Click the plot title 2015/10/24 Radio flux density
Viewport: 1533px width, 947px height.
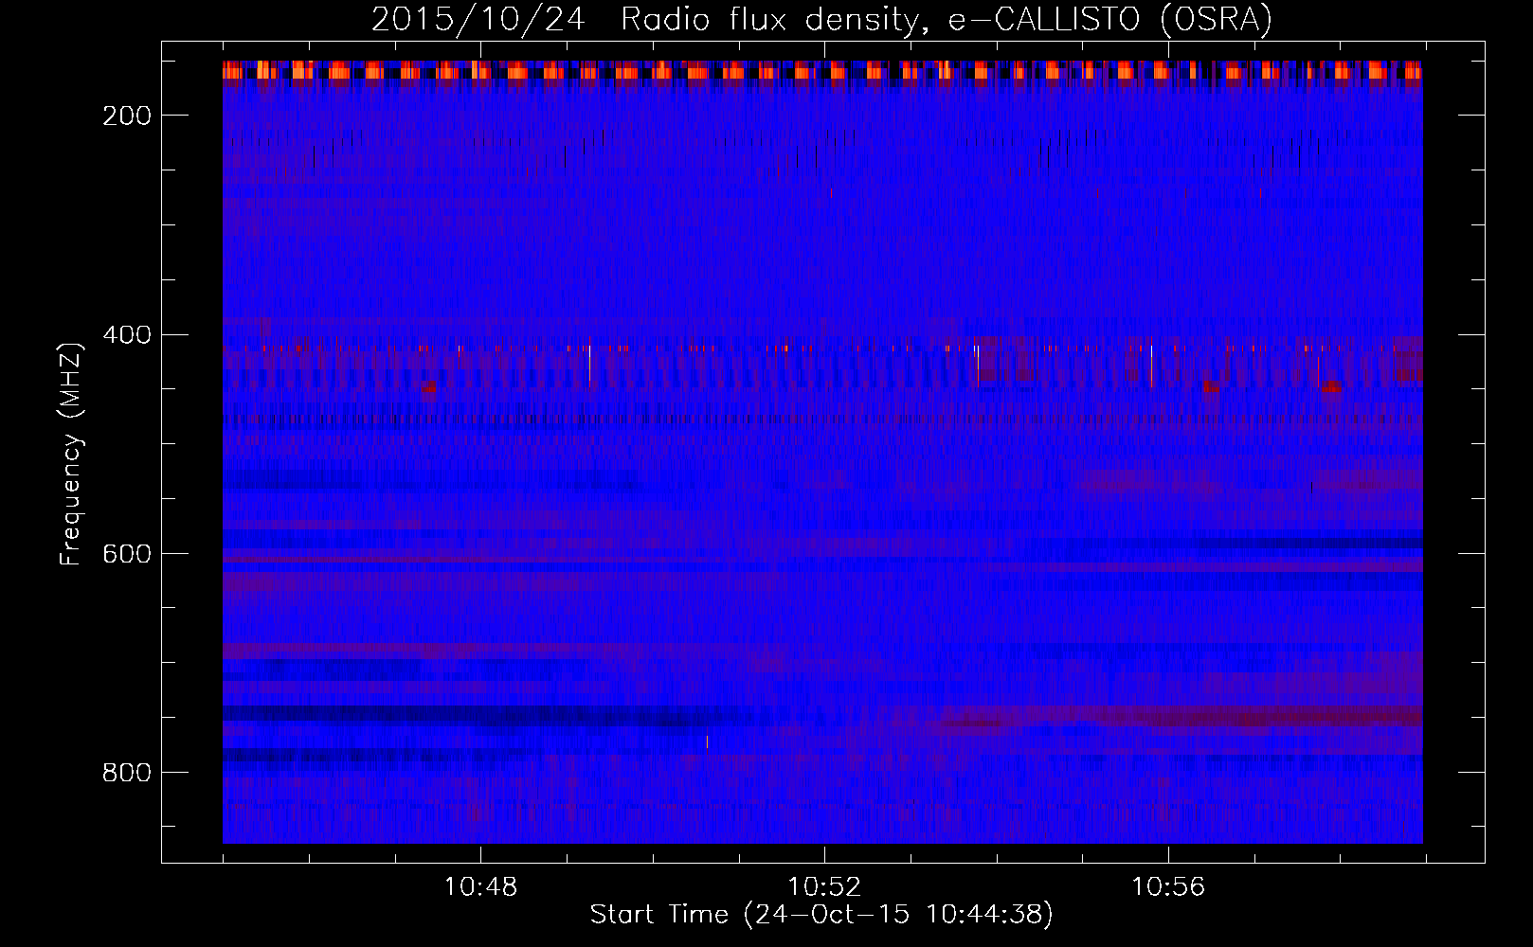pos(821,19)
